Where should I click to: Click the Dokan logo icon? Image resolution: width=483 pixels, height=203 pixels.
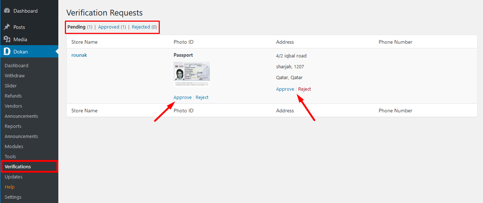coord(7,52)
